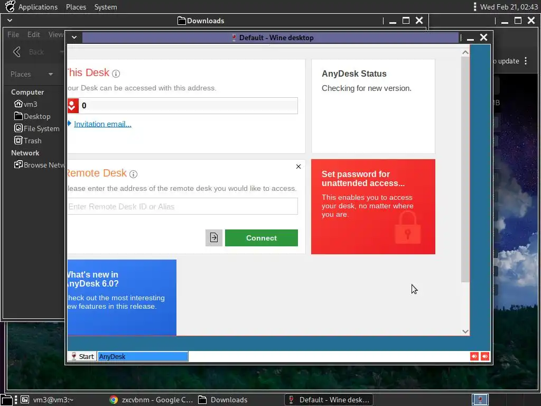
Task: Select Desktop in the sidebar
Action: point(32,116)
